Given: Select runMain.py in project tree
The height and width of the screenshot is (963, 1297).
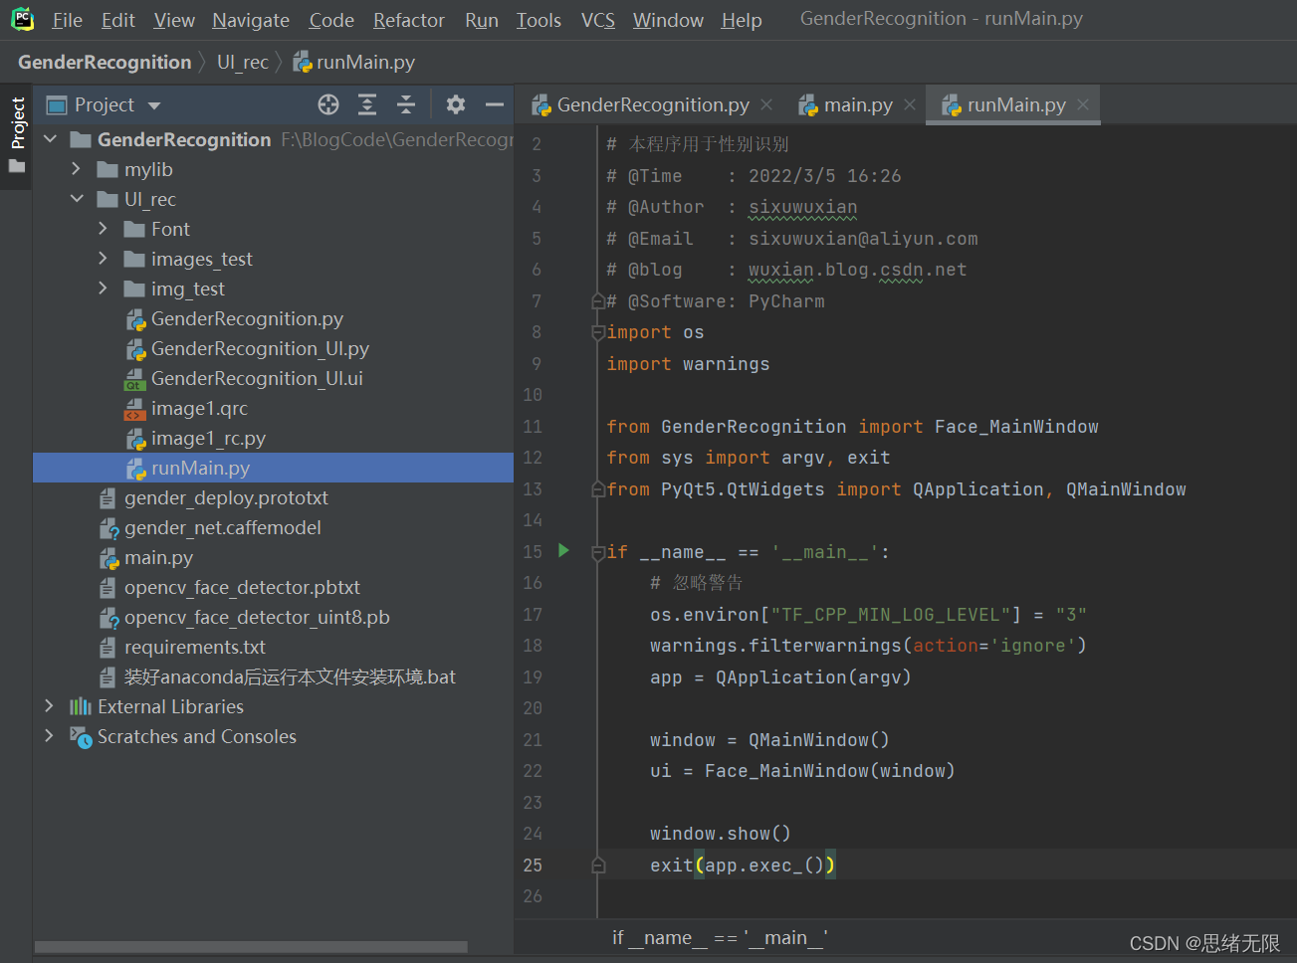Looking at the screenshot, I should coord(273,468).
